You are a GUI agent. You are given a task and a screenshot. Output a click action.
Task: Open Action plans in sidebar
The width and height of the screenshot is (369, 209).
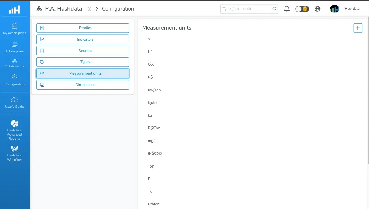click(14, 47)
